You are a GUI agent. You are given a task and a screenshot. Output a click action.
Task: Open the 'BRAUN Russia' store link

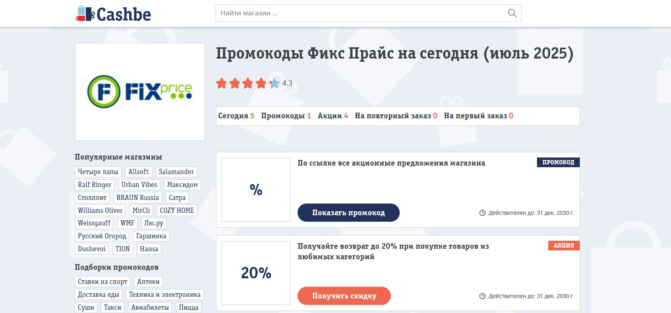pos(138,197)
